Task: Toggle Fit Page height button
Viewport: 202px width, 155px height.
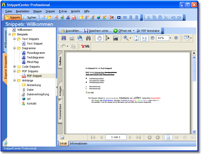Action: pos(136,38)
